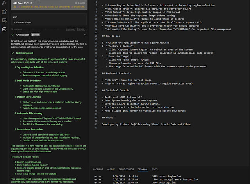Open the Run and Debug view
Screen dimensions: 250x184
coord(4,3)
